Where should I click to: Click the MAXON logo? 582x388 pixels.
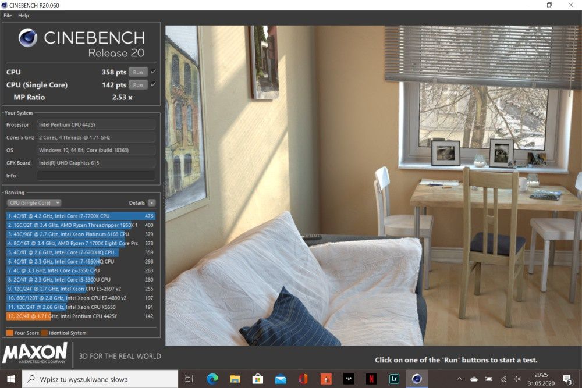point(35,353)
